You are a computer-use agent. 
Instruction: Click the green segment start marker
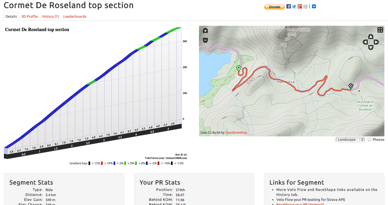[238, 68]
